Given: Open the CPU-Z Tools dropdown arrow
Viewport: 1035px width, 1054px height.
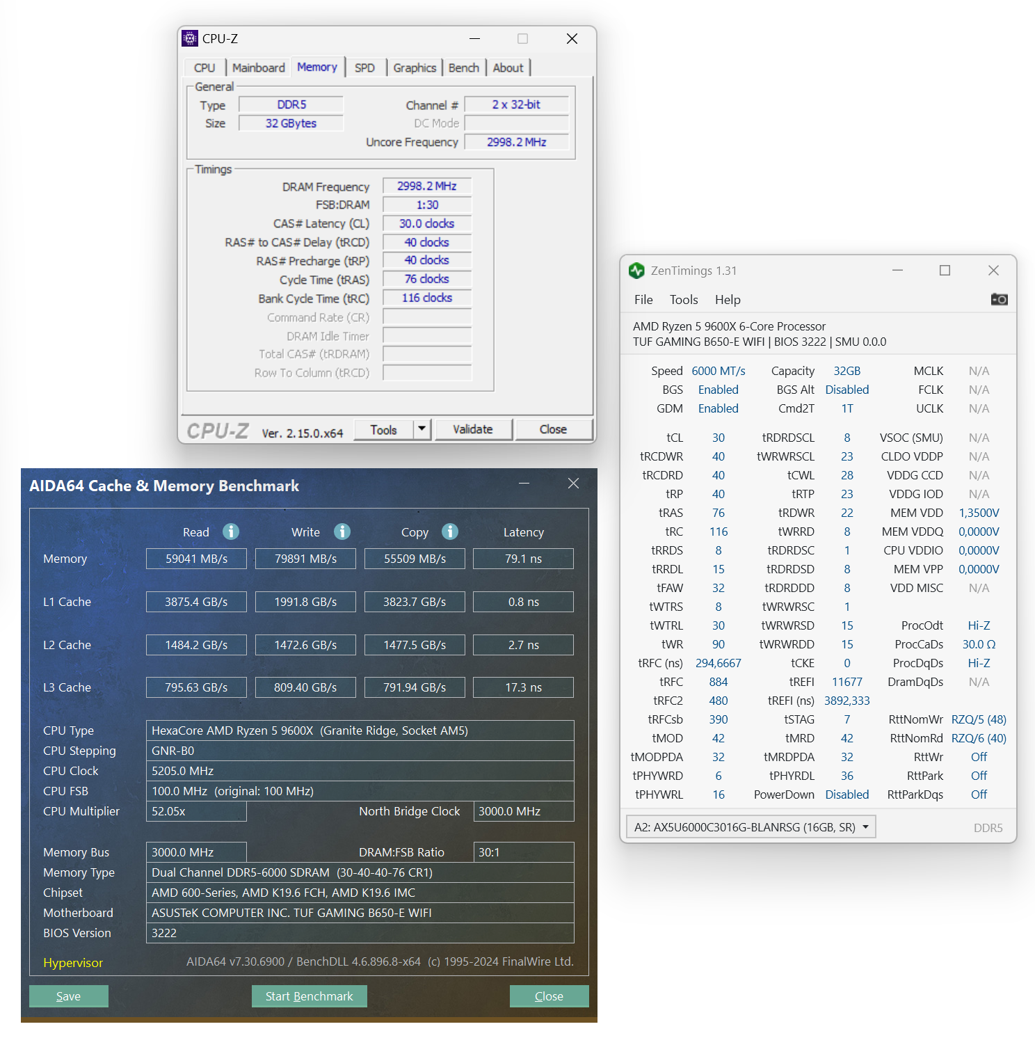Looking at the screenshot, I should tap(422, 429).
